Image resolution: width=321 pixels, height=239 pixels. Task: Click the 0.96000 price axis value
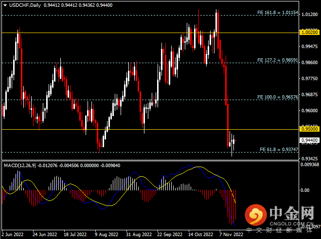(309, 111)
